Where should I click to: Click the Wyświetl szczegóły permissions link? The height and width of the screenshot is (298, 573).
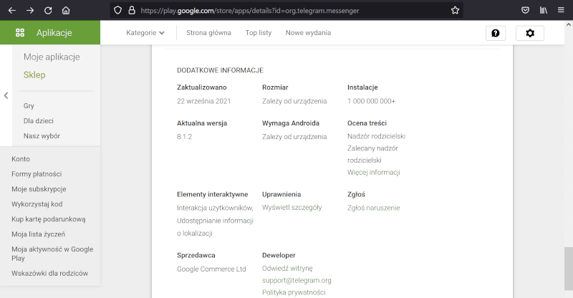click(292, 208)
